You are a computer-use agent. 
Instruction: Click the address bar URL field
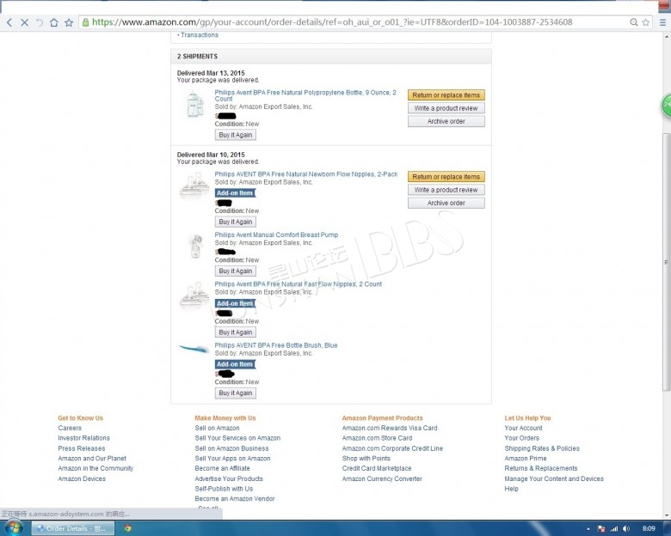(354, 22)
